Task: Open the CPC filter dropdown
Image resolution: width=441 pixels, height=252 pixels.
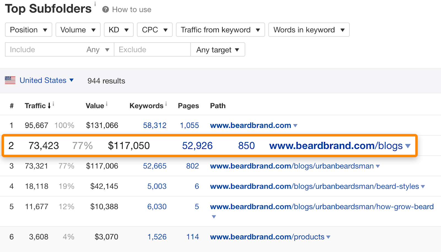Action: click(x=155, y=30)
